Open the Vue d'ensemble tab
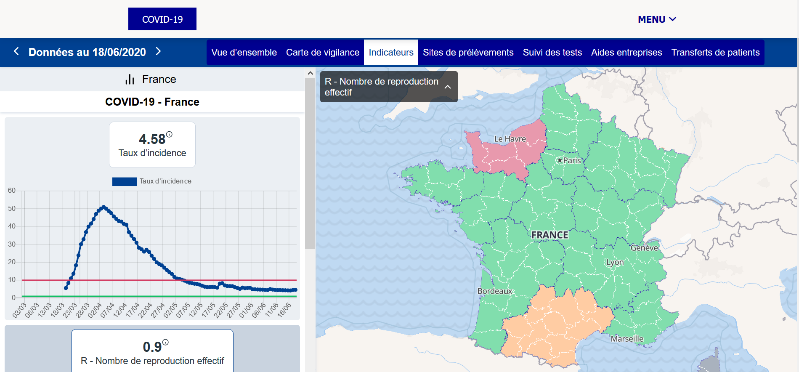799x372 pixels. click(244, 53)
